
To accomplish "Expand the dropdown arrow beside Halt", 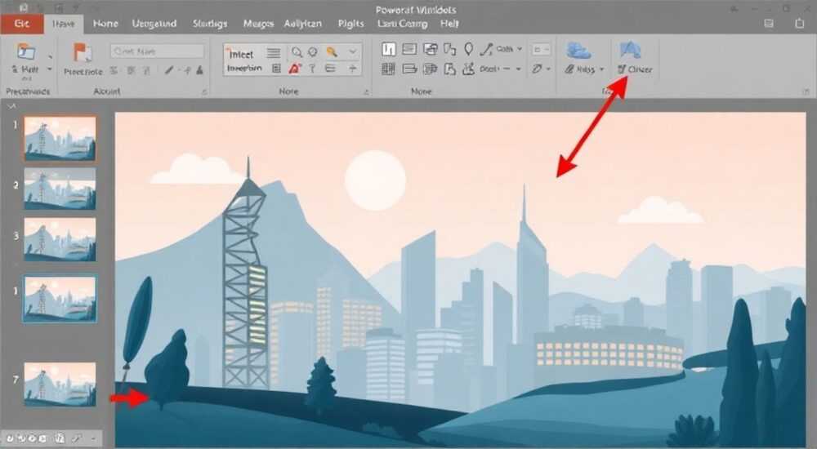I will 50,69.
